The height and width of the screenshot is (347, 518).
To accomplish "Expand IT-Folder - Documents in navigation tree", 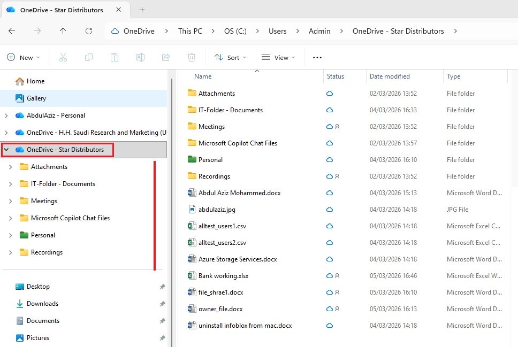I will pyautogui.click(x=11, y=184).
